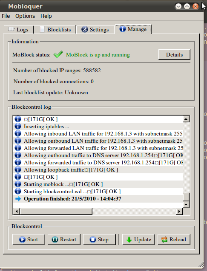
Task: Click info icon beside Starting moblock entry
Action: [18, 184]
